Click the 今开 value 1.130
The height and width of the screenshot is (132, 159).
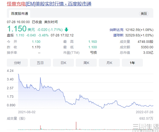click(x=36, y=41)
